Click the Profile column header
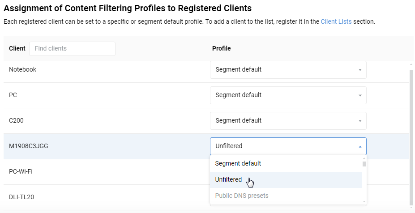Viewport: 415px width, 213px height. (222, 48)
